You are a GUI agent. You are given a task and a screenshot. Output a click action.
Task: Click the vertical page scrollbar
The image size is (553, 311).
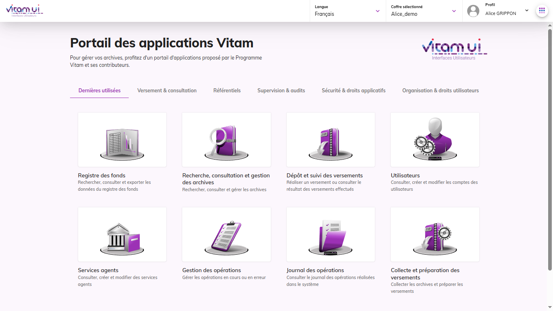(x=550, y=149)
